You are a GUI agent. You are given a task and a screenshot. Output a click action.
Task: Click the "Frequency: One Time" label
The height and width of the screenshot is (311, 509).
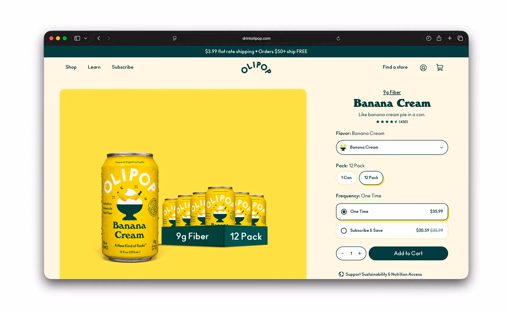(359, 196)
